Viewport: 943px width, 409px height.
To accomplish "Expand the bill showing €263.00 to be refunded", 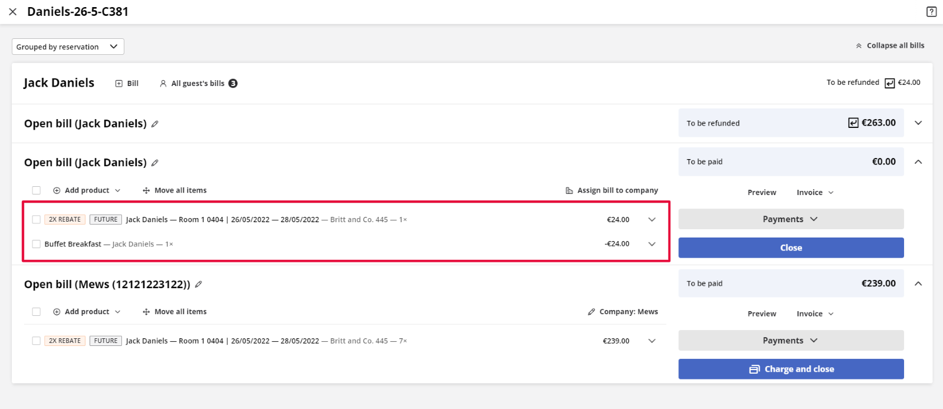I will tap(918, 123).
